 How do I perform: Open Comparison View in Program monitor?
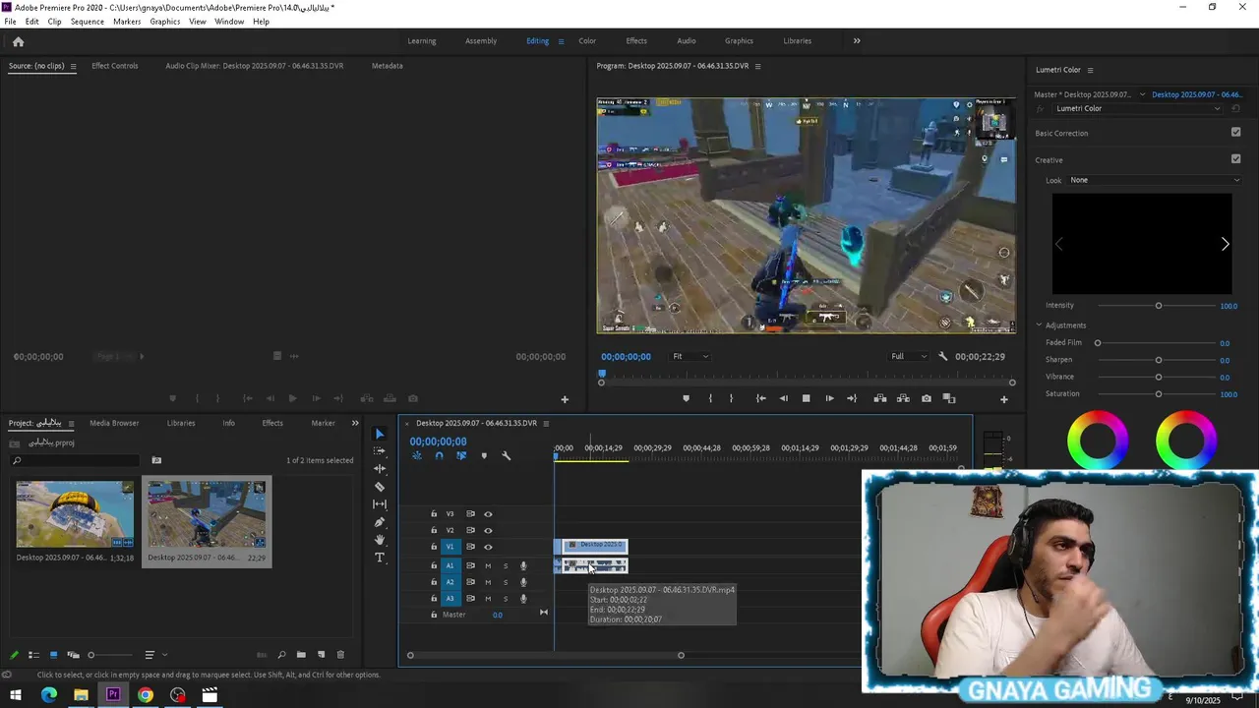949,398
